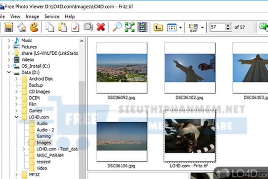Expand the Android Disk folder
The image size is (268, 179).
click(17, 79)
